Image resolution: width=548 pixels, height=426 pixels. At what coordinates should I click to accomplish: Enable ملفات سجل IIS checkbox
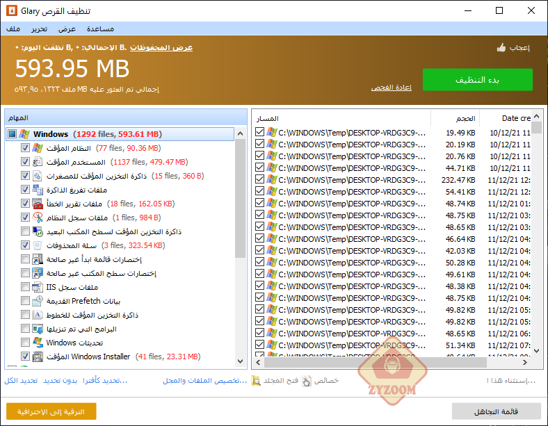25,287
